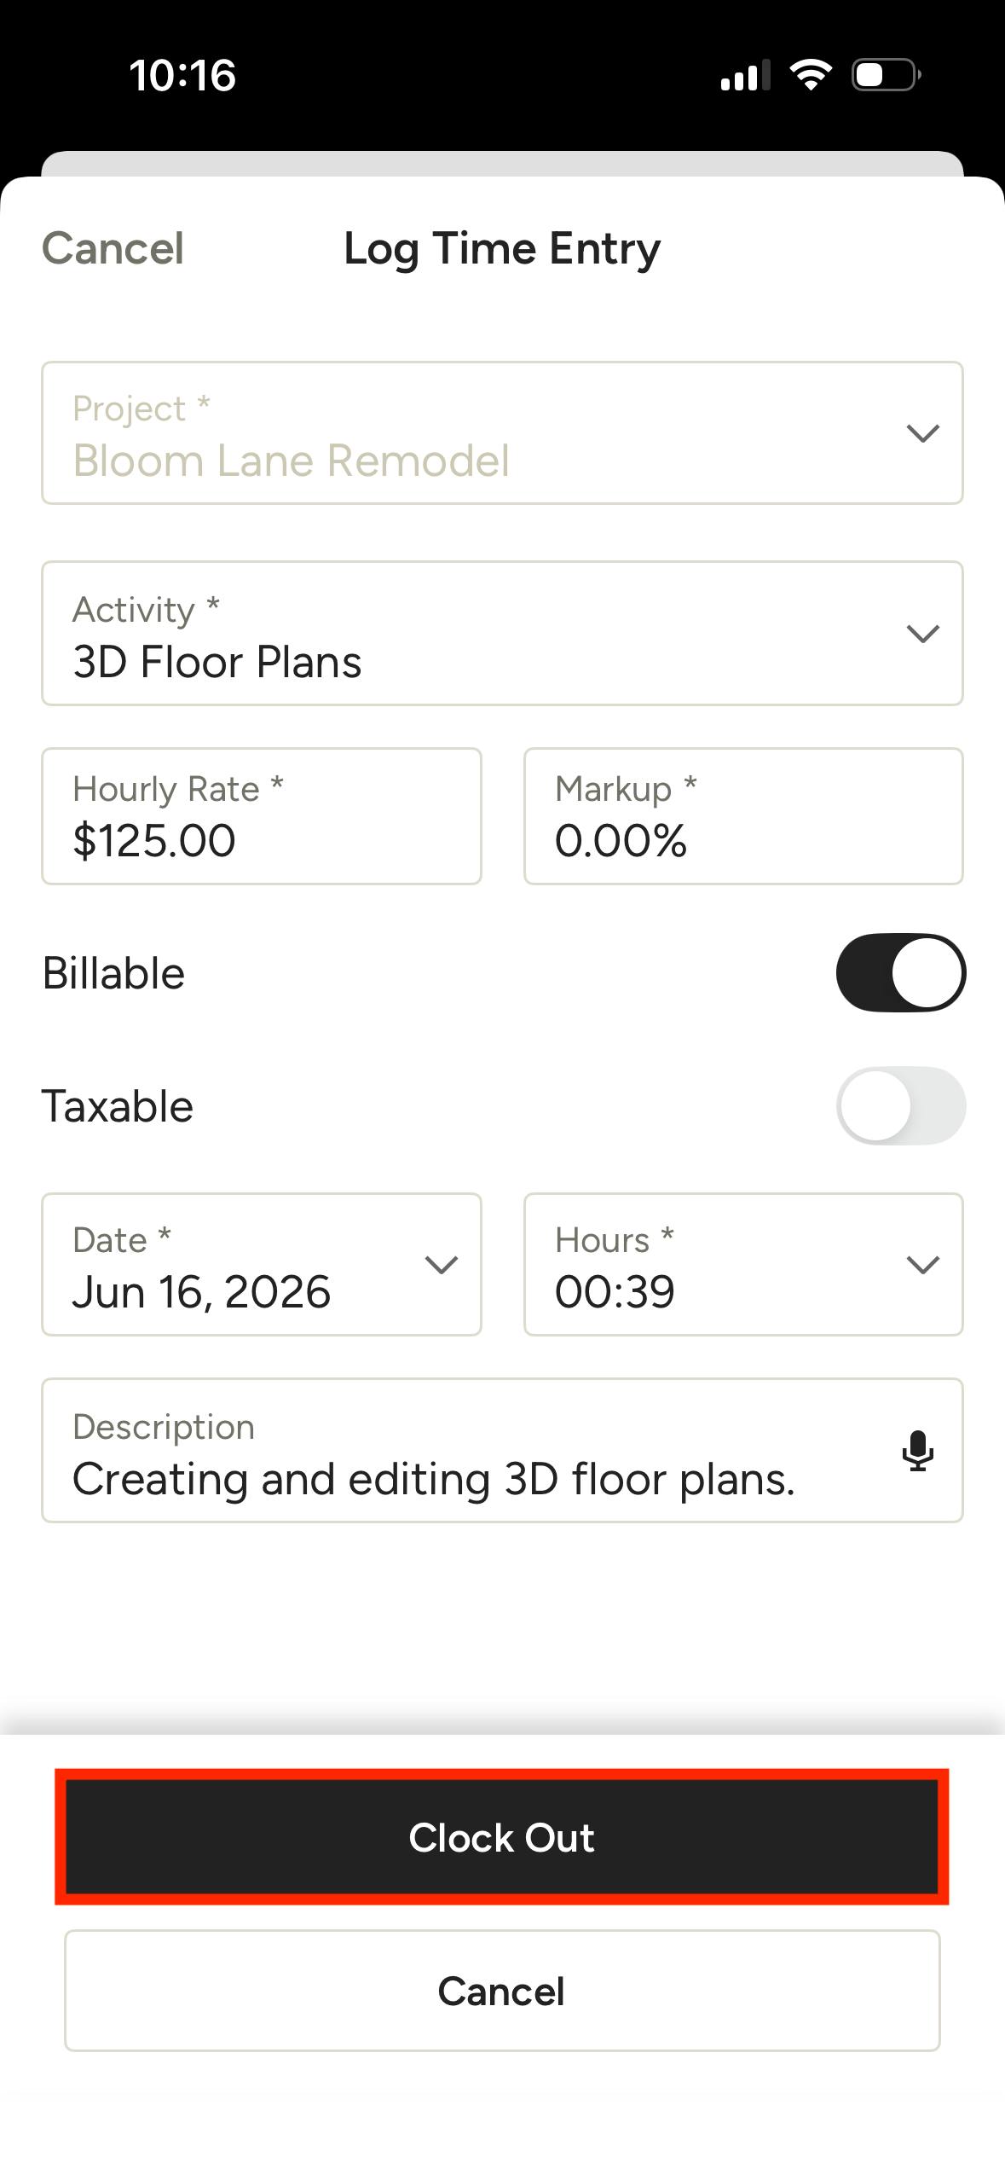Open the 00:39 hours picker
Screen dimensions: 1005x2180
[743, 1265]
